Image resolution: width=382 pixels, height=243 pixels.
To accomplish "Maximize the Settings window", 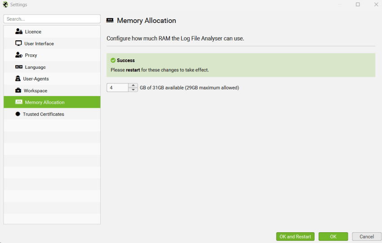I will (x=358, y=4).
